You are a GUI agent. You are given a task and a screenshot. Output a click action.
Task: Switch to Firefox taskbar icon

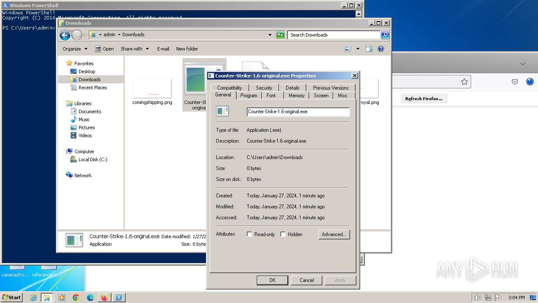coord(104,298)
